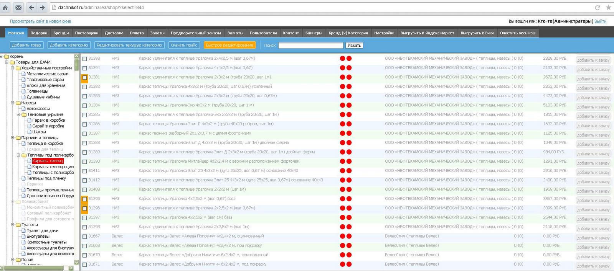Click document icon of Шатры
The width and height of the screenshot is (614, 271).
(x=29, y=132)
